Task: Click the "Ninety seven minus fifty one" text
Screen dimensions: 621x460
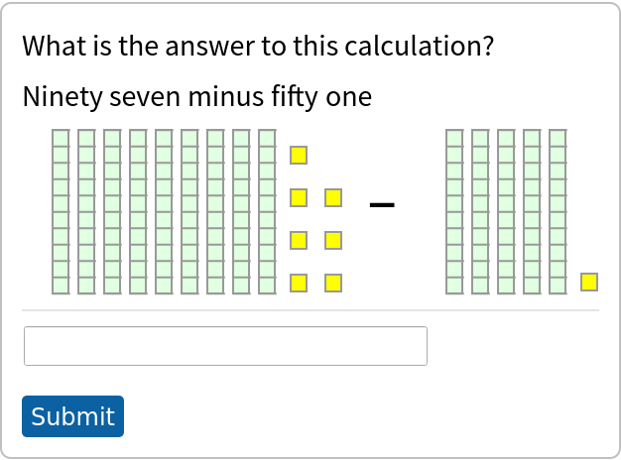Action: click(197, 97)
